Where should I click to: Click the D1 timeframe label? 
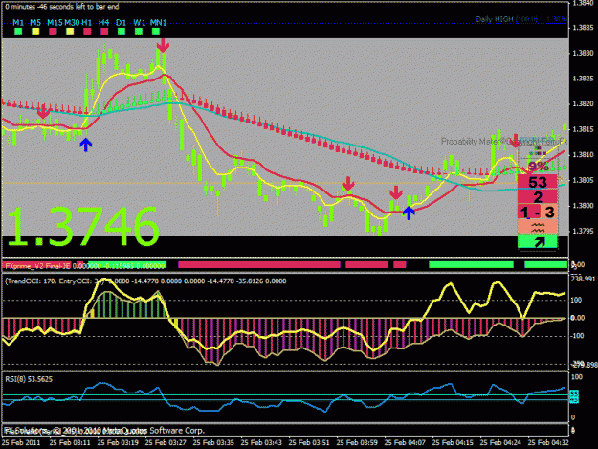[x=121, y=23]
